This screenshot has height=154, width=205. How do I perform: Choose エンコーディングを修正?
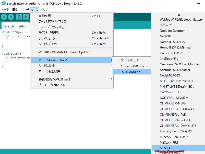coord(72,27)
